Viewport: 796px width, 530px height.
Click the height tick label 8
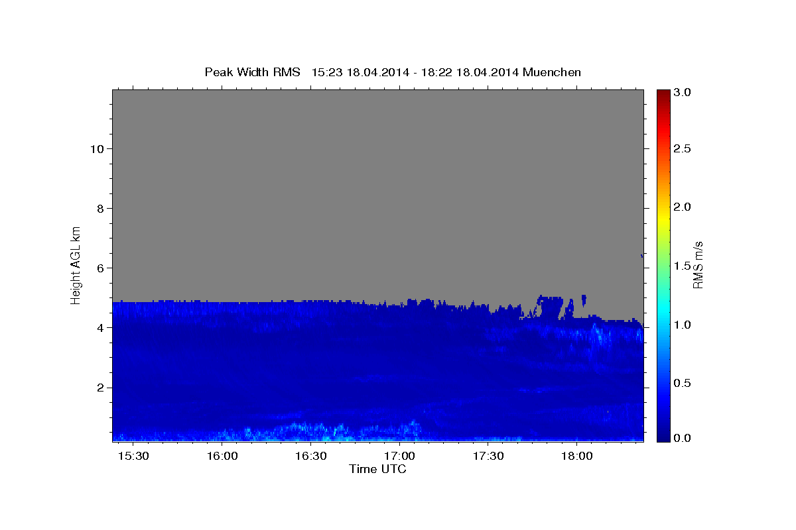100,209
